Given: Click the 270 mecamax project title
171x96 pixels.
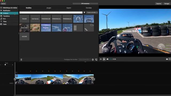Looking at the screenshot, I should (x=85, y=3).
